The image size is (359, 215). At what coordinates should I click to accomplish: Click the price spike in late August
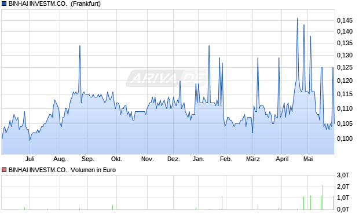(80, 46)
